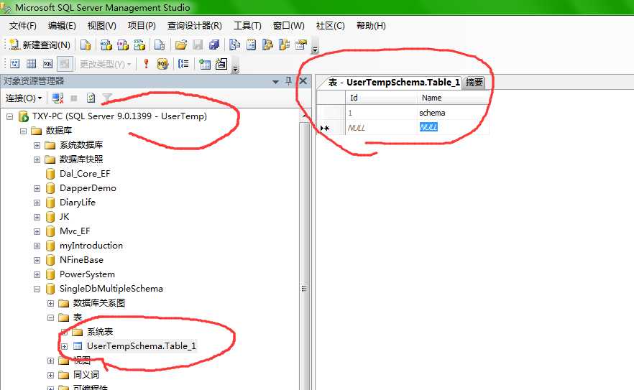Image resolution: width=634 pixels, height=390 pixels.
Task: Open a new Database Engine Query
Action: pyautogui.click(x=86, y=45)
